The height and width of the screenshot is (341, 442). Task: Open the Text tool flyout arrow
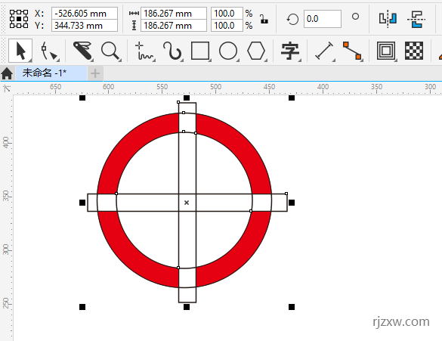(x=300, y=60)
